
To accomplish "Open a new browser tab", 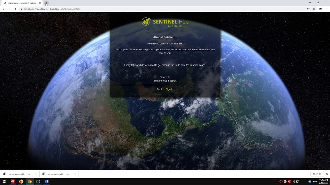I will point(46,3).
